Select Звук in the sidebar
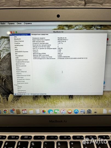Viewport: 111px width, 148px height. 18,68
